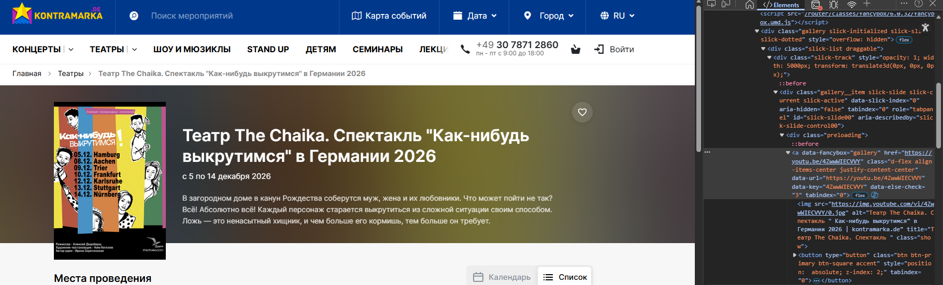Open the 'ТЕАТРЫ' menu item
The image size is (943, 285).
tap(107, 50)
